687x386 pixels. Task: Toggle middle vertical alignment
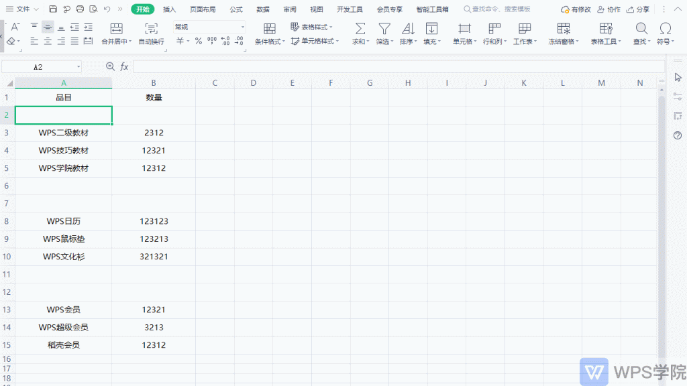[48, 27]
